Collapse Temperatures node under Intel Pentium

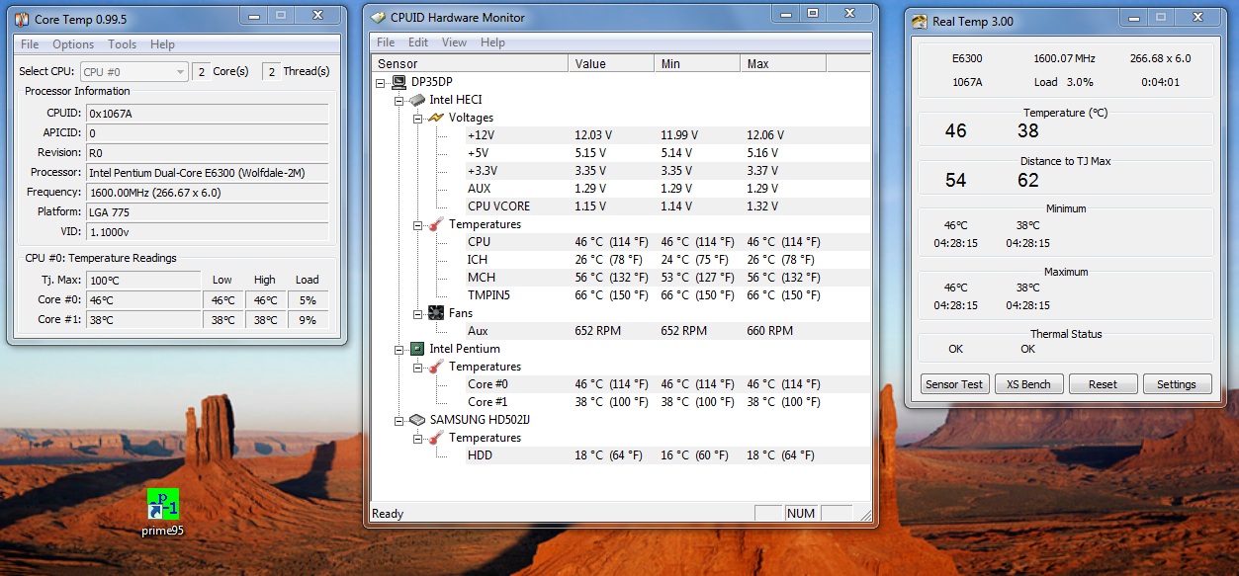click(x=417, y=367)
